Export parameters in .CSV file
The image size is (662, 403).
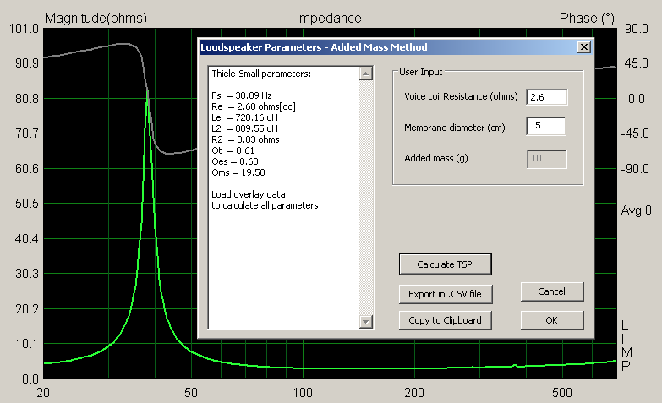[445, 294]
